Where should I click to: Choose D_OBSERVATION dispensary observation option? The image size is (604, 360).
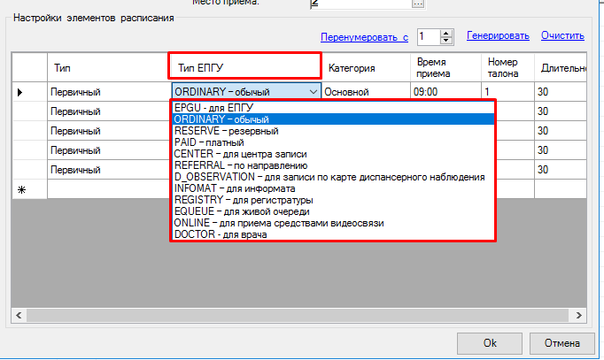pos(329,177)
